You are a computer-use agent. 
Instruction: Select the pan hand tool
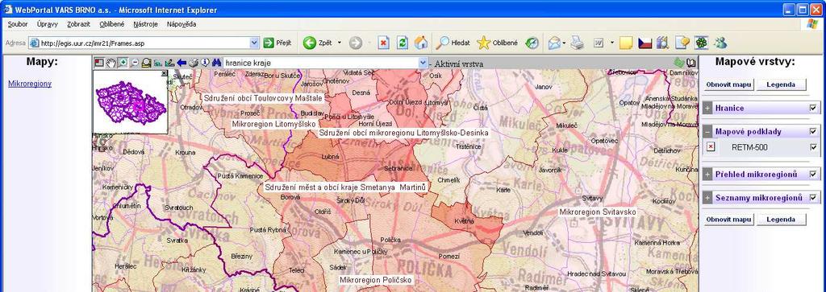[111, 63]
